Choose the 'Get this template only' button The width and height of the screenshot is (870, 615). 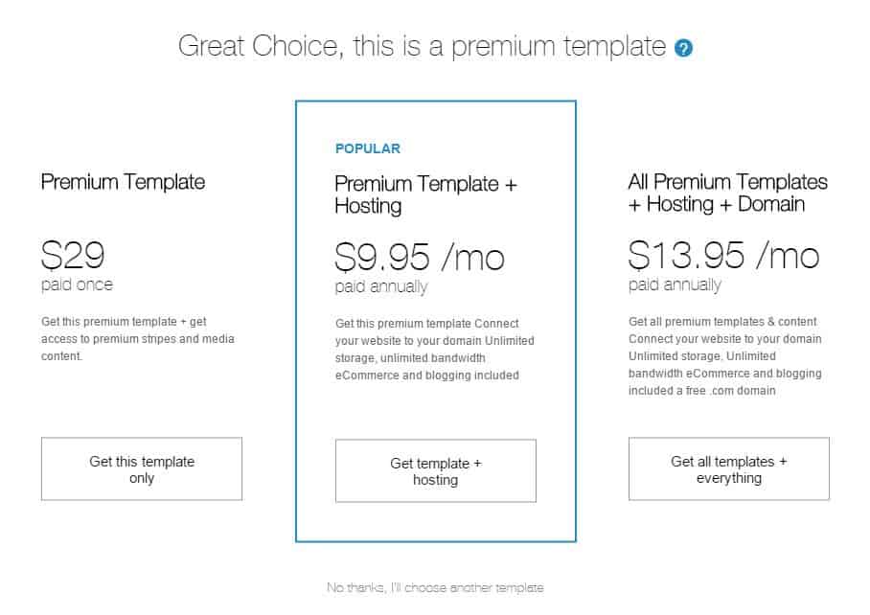coord(142,468)
